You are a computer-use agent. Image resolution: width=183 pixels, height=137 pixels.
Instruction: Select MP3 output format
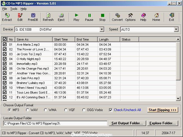tap(10, 110)
